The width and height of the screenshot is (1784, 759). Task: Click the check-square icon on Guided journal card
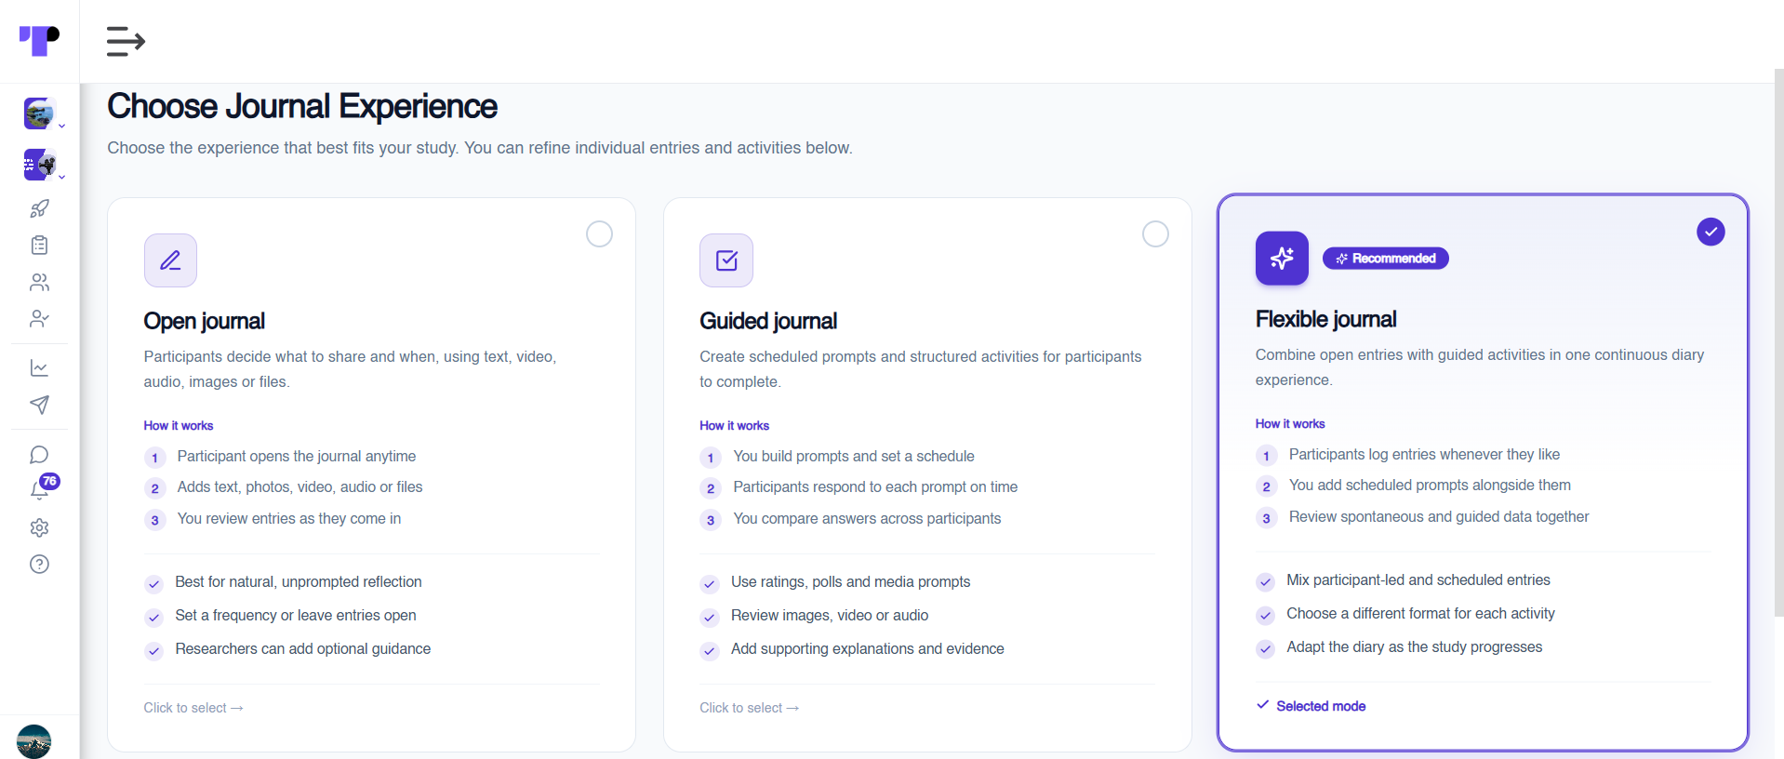tap(726, 260)
